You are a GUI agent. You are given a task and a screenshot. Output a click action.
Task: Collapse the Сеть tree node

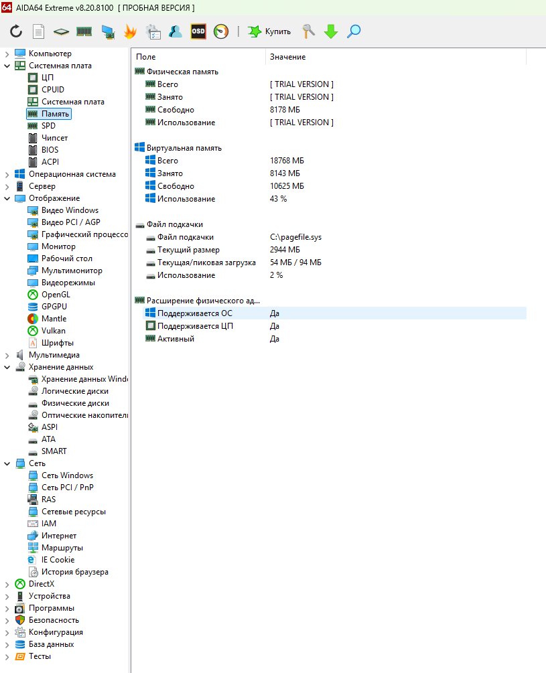[7, 464]
